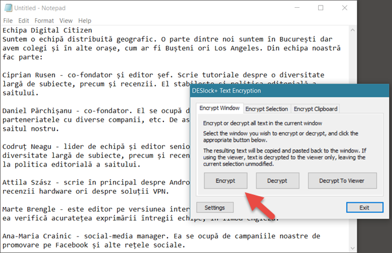Click the 'Codruț Neagu' name in text
The image size is (392, 253).
(x=27, y=146)
